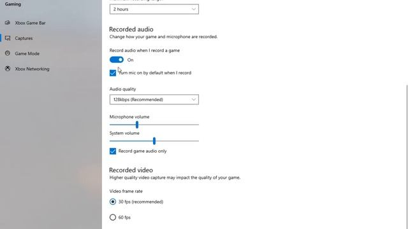Click the Xbox Networking sidebar icon

[8, 69]
